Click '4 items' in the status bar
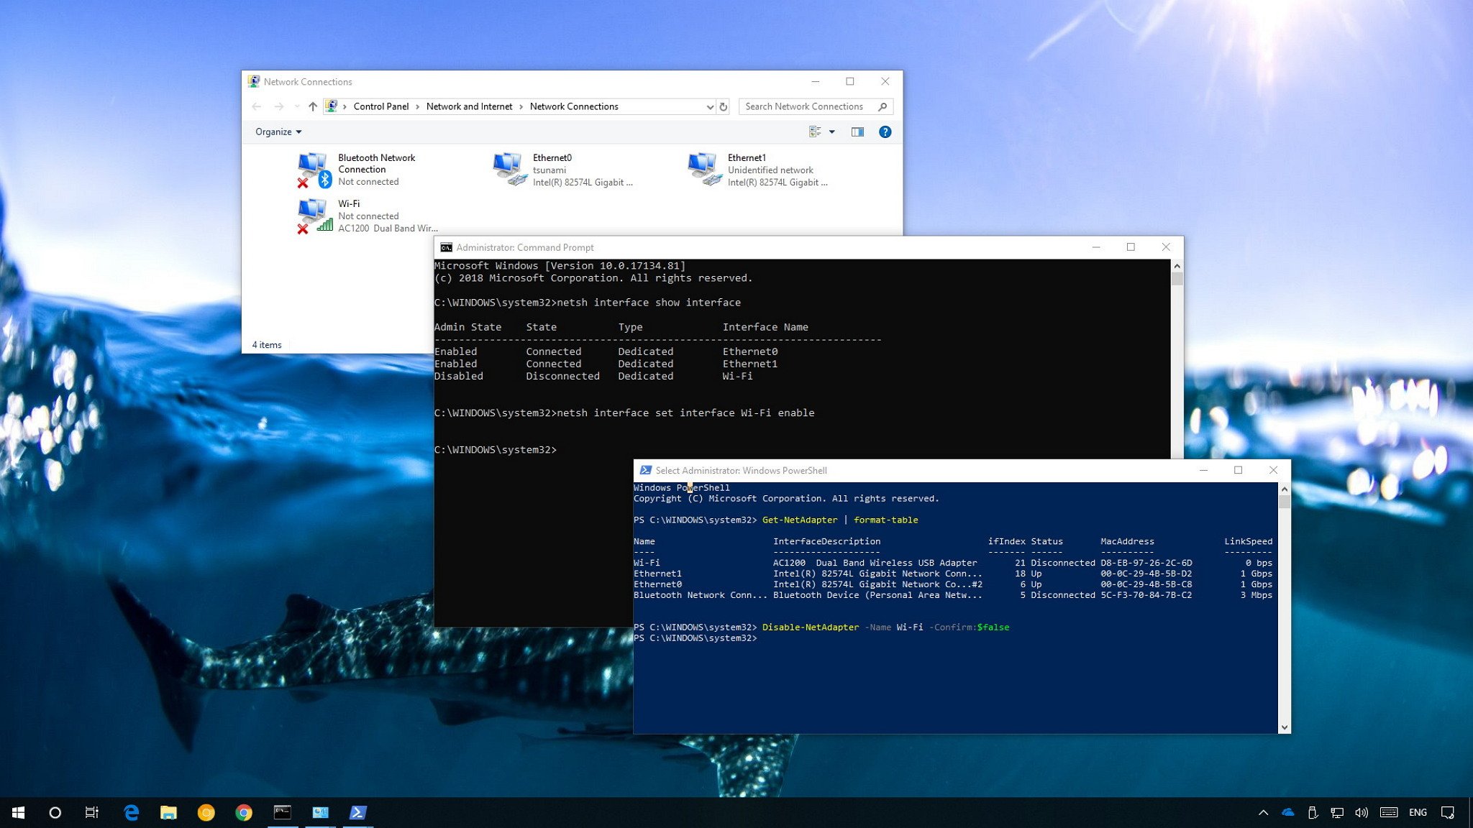 pos(267,345)
